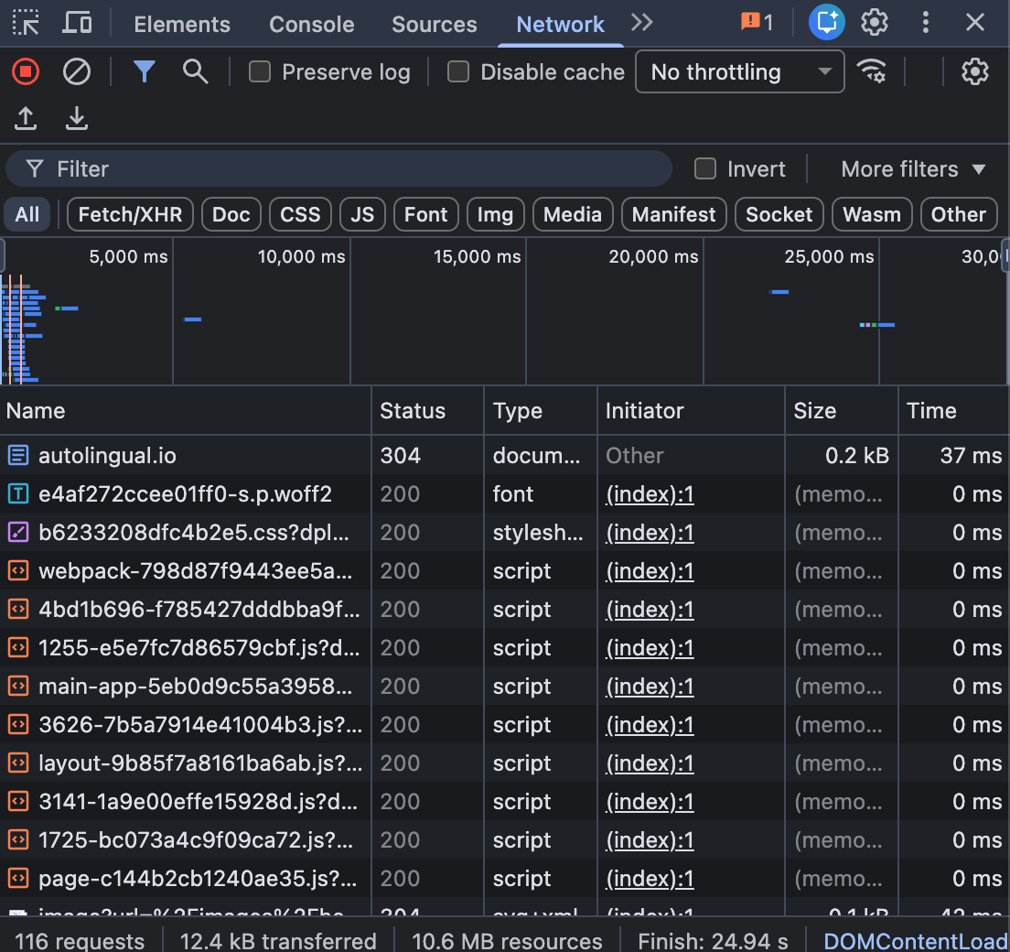Viewport: 1010px width, 952px height.
Task: Open Network panel settings gear
Action: [x=974, y=71]
